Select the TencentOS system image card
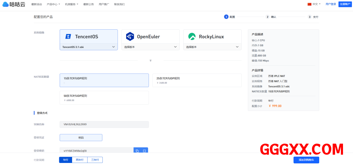The image size is (353, 165). (x=89, y=37)
